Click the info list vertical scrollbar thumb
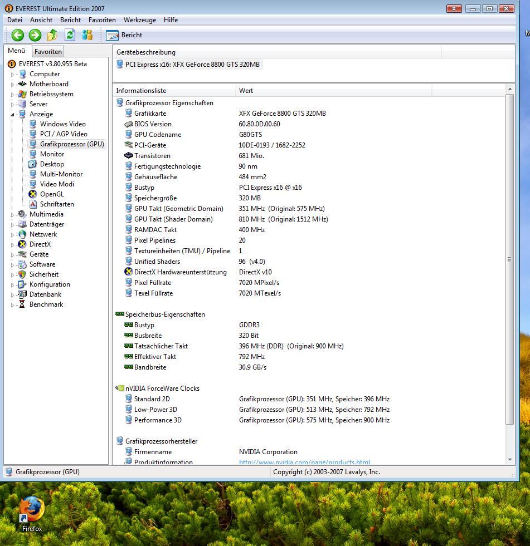The width and height of the screenshot is (530, 546). 510,259
